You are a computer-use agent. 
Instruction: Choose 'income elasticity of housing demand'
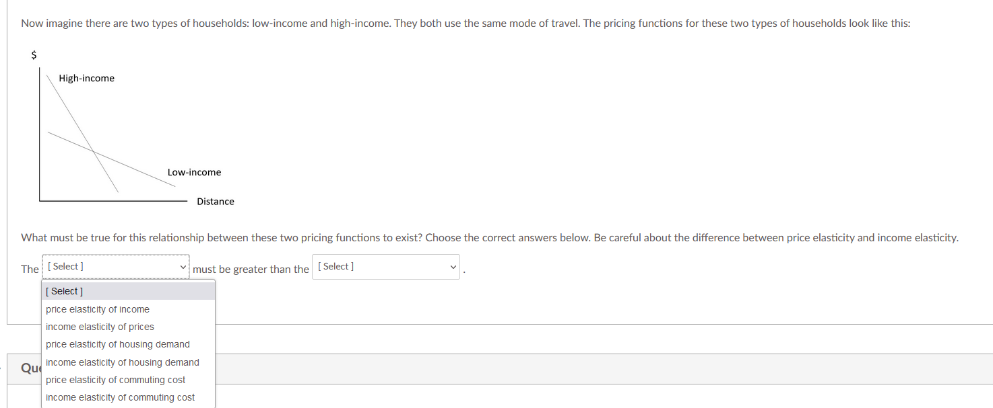tap(122, 362)
